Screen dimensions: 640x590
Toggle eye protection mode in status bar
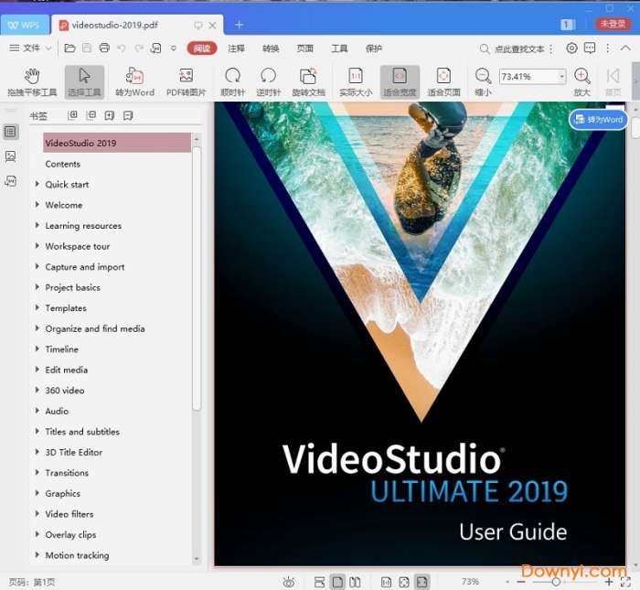[x=289, y=582]
